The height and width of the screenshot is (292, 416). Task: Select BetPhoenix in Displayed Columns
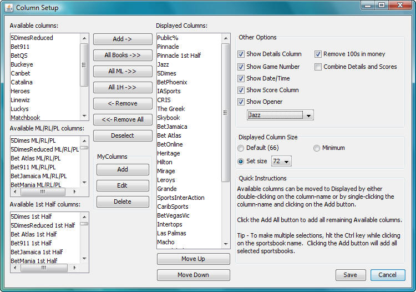pos(189,82)
